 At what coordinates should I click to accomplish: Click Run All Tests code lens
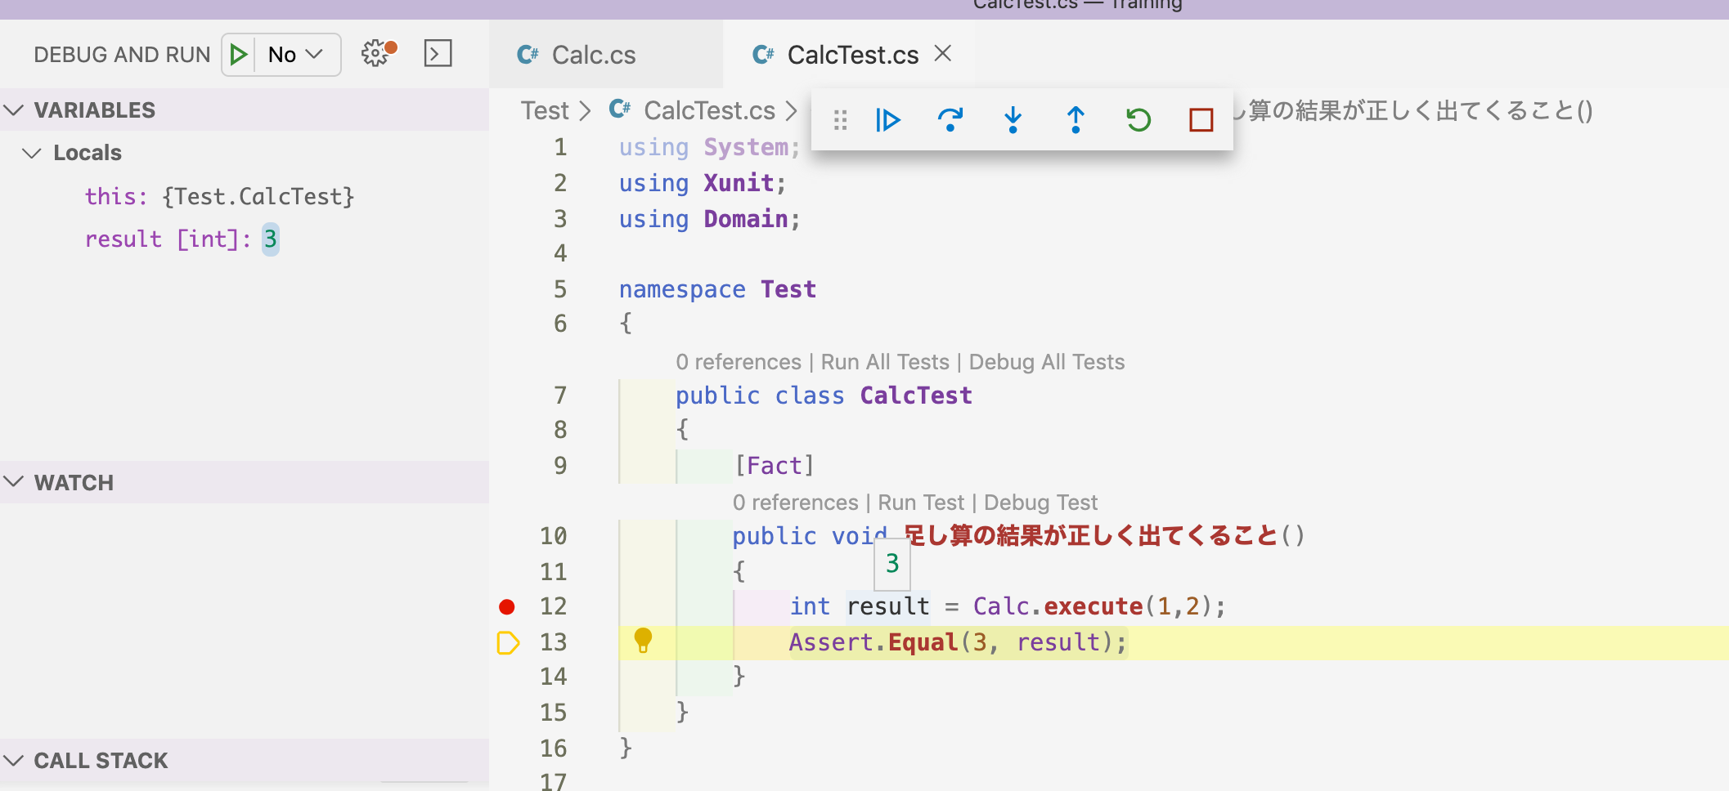[885, 362]
